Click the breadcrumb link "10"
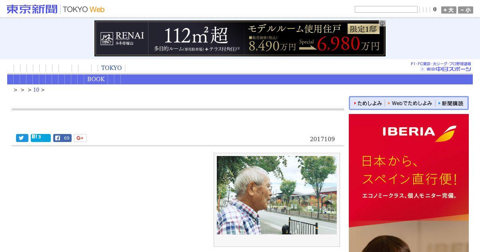480x252 pixels. coord(36,90)
